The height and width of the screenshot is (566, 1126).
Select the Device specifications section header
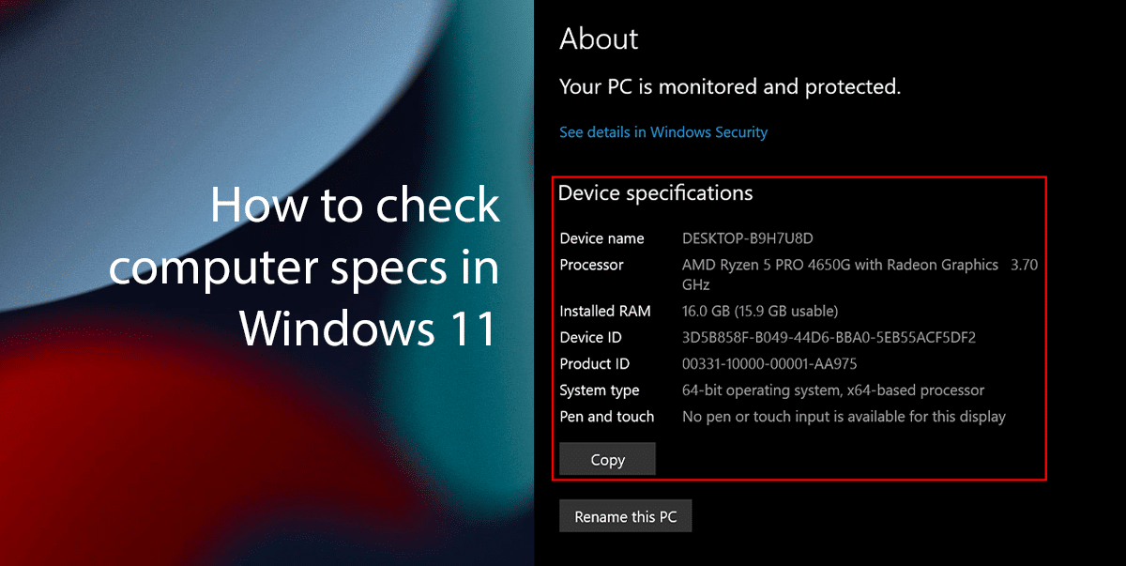(x=655, y=192)
